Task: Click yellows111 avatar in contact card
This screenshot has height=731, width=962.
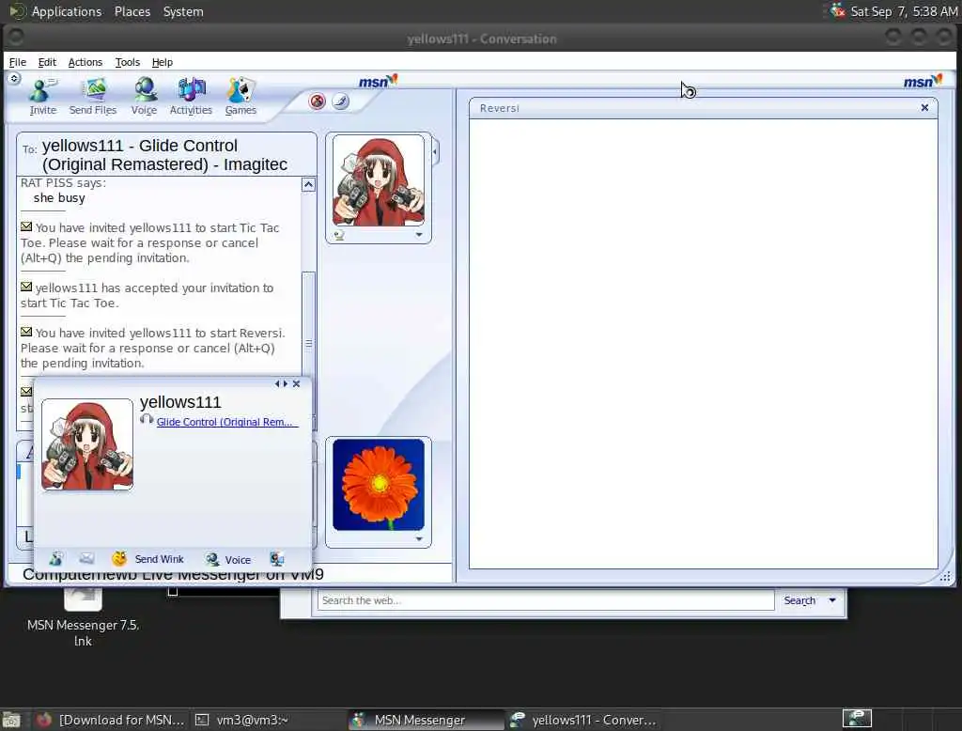Action: pos(87,445)
